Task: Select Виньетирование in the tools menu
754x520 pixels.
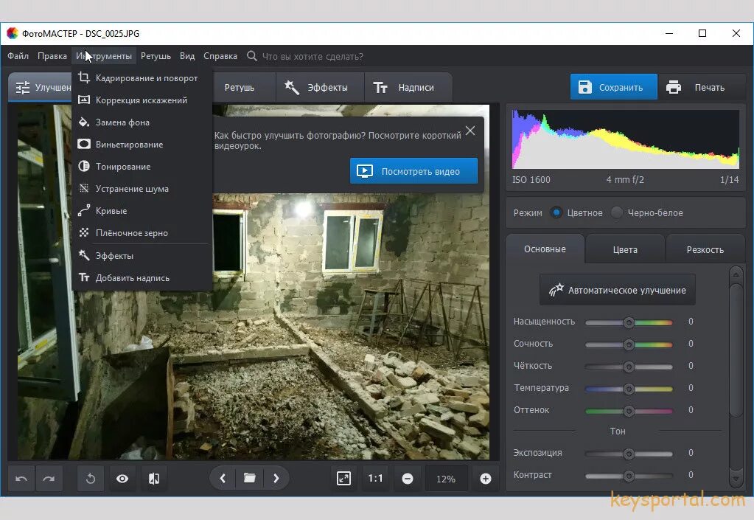Action: [142, 145]
